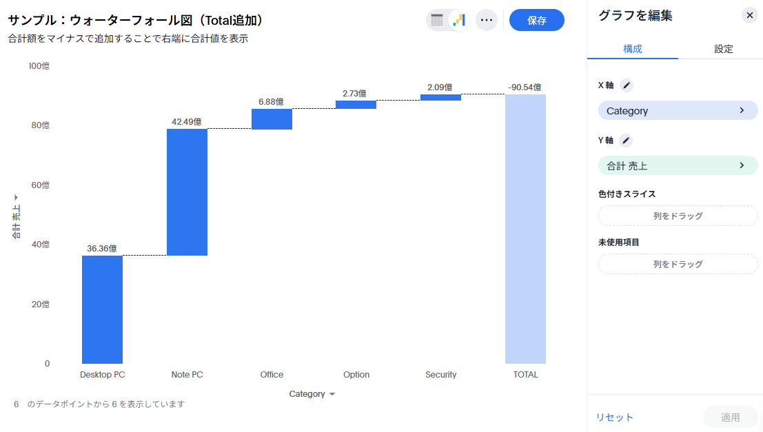Image resolution: width=763 pixels, height=432 pixels.
Task: Select the Note PC bar
Action: 187,192
